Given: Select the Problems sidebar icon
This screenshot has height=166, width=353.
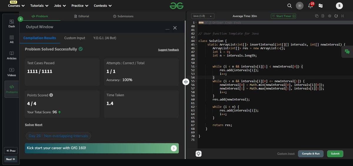Looking at the screenshot, I should click(x=12, y=89).
